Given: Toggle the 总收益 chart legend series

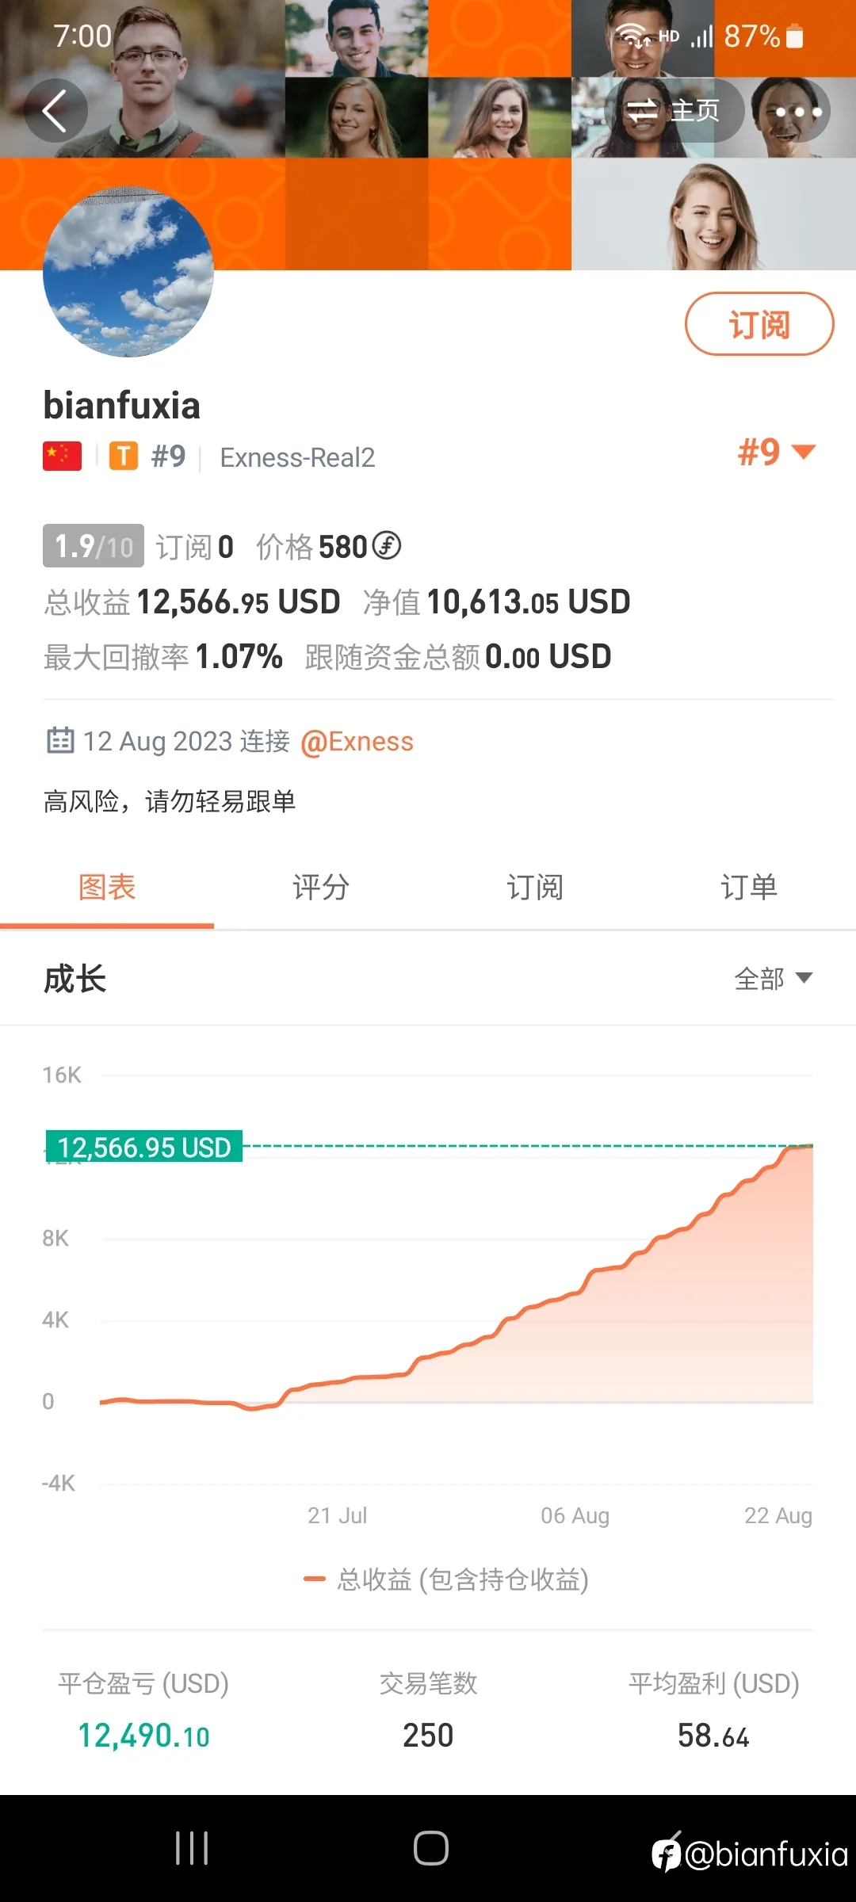Looking at the screenshot, I should [446, 1579].
